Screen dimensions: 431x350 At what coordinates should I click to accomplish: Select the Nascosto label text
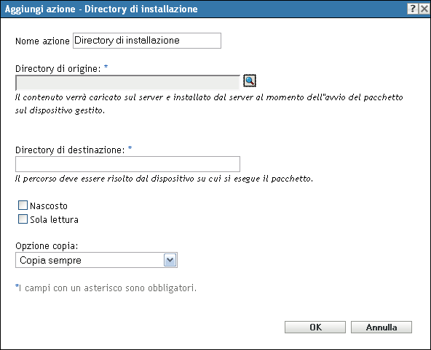(x=49, y=205)
